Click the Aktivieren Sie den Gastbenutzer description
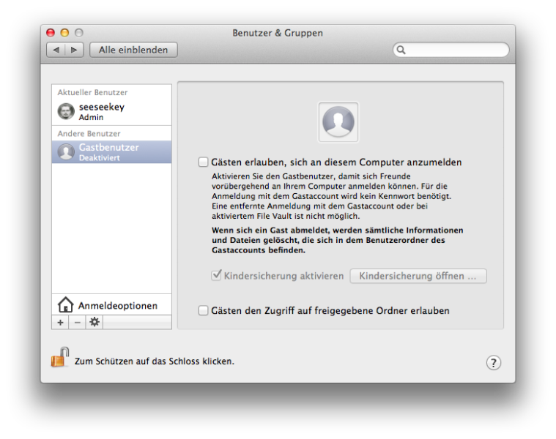Image resolution: width=556 pixels, height=439 pixels. pyautogui.click(x=332, y=196)
